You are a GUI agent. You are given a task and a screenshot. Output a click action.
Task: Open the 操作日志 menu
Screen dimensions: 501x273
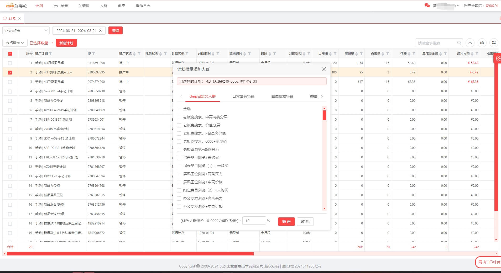point(143,6)
